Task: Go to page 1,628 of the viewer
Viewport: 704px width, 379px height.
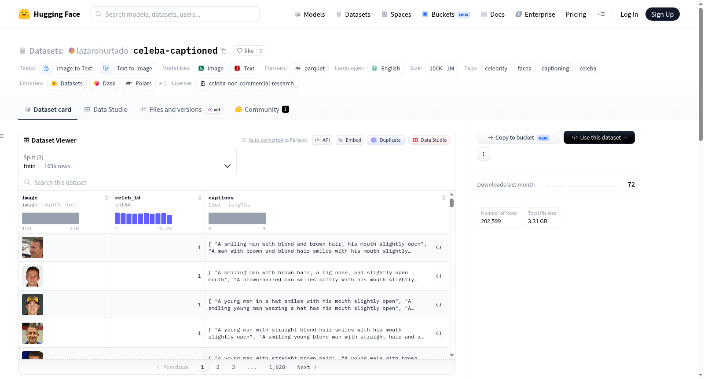Action: click(x=277, y=367)
